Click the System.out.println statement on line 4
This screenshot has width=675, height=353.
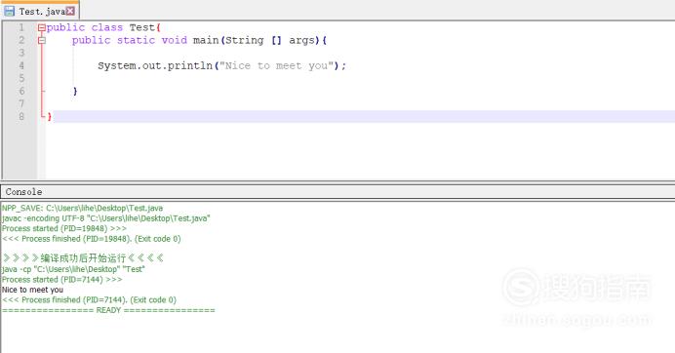[x=221, y=66]
